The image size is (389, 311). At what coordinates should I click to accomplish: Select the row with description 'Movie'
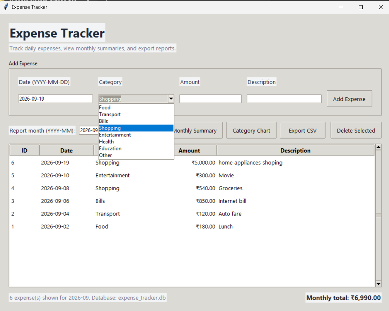pyautogui.click(x=192, y=175)
